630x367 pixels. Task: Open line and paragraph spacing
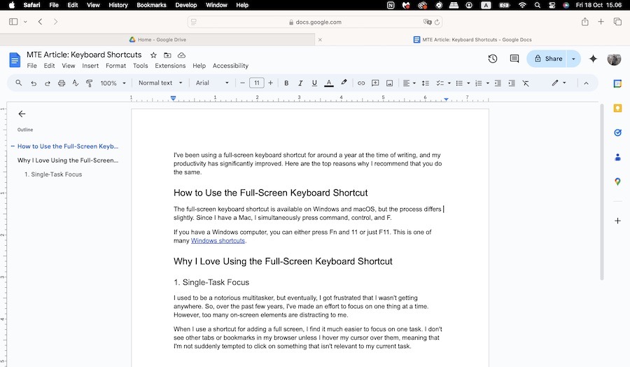426,83
